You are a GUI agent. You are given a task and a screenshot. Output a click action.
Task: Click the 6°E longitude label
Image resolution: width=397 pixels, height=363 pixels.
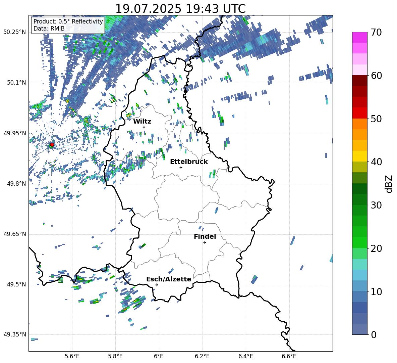click(x=159, y=356)
